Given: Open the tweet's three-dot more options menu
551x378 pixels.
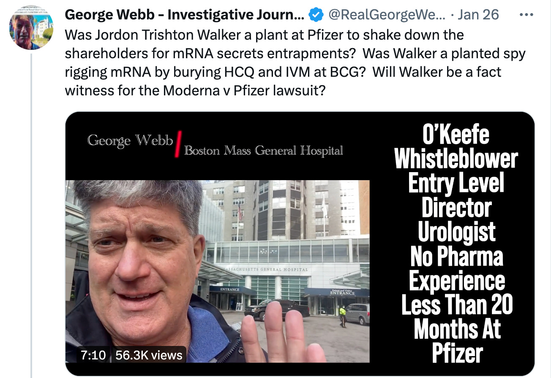Looking at the screenshot, I should coord(526,15).
